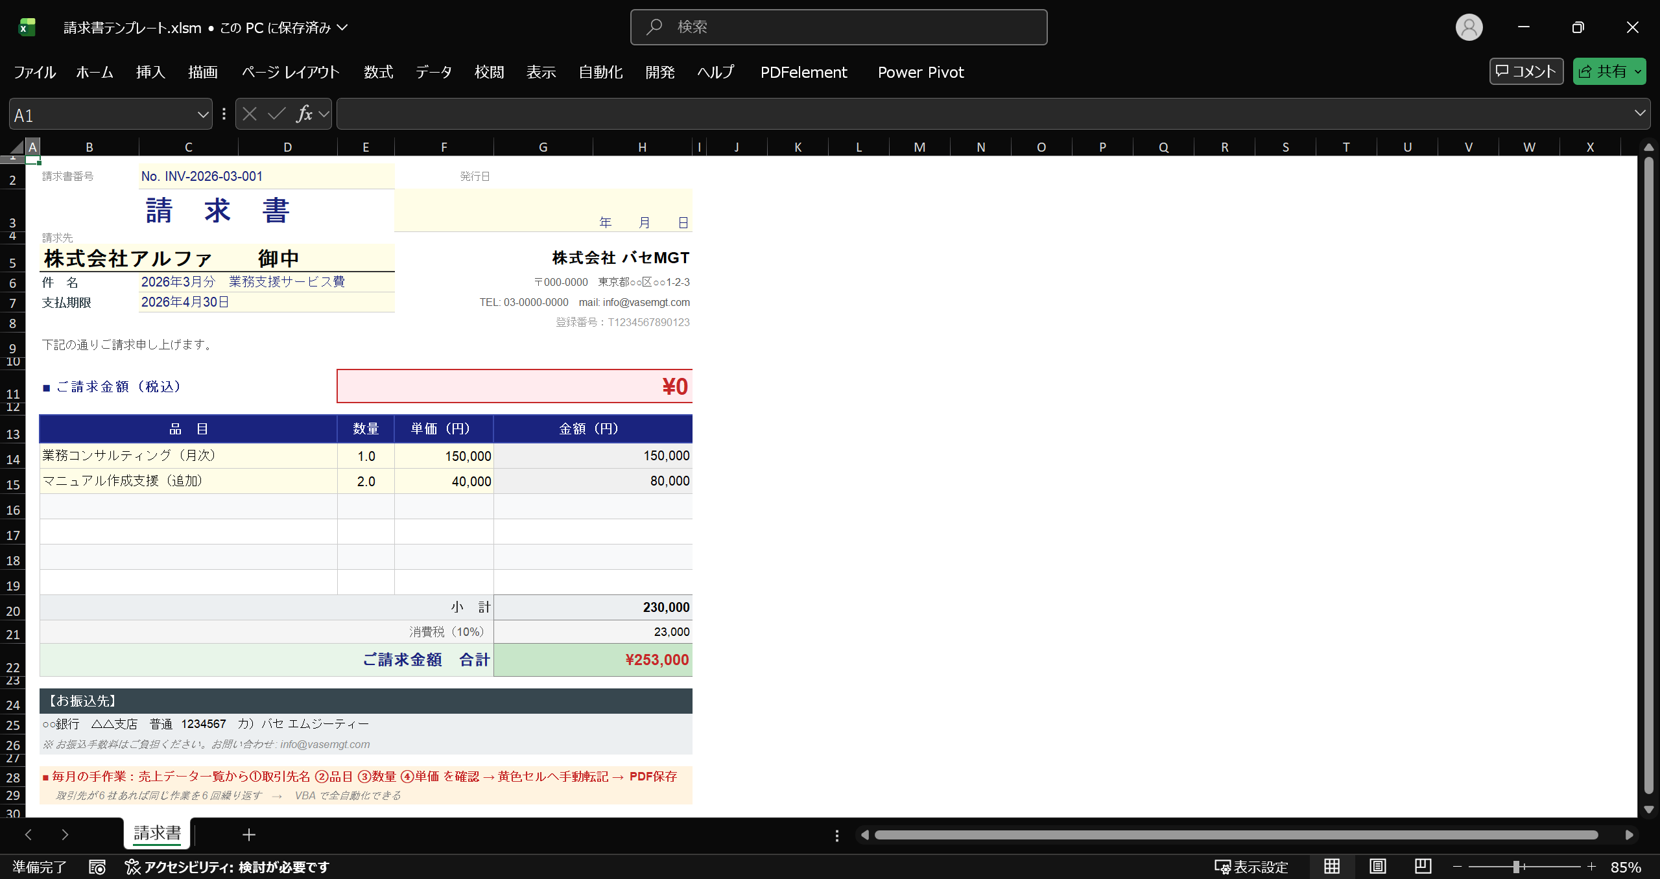
Task: Add a new sheet with plus icon
Action: [249, 835]
